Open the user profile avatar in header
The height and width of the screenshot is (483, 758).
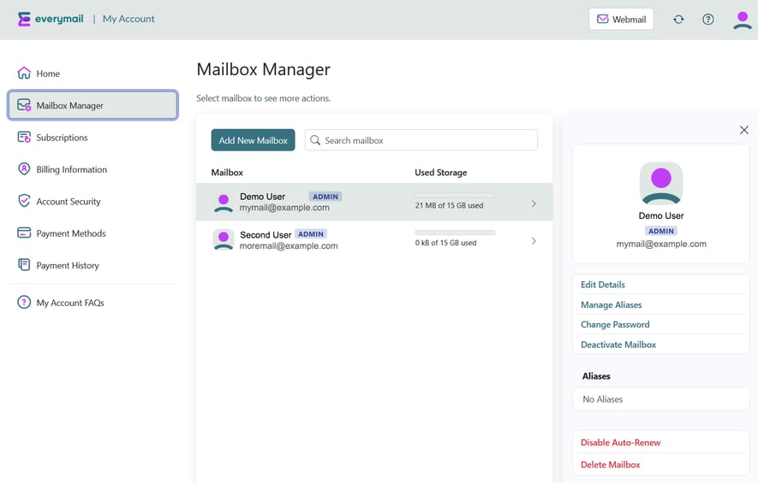742,21
